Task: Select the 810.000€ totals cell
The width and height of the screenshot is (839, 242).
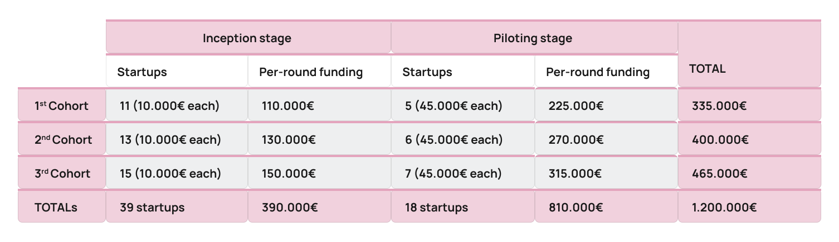Action: click(x=606, y=206)
